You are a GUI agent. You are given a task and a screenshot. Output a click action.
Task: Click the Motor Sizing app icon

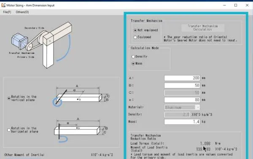pos(3,5)
